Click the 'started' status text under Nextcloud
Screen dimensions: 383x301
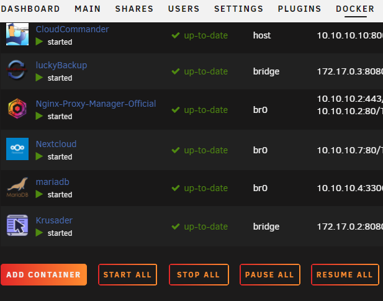60,157
